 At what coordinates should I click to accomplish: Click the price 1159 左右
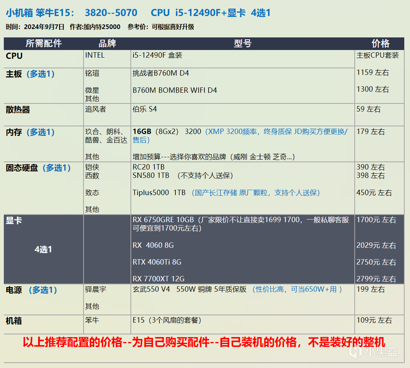pyautogui.click(x=373, y=73)
